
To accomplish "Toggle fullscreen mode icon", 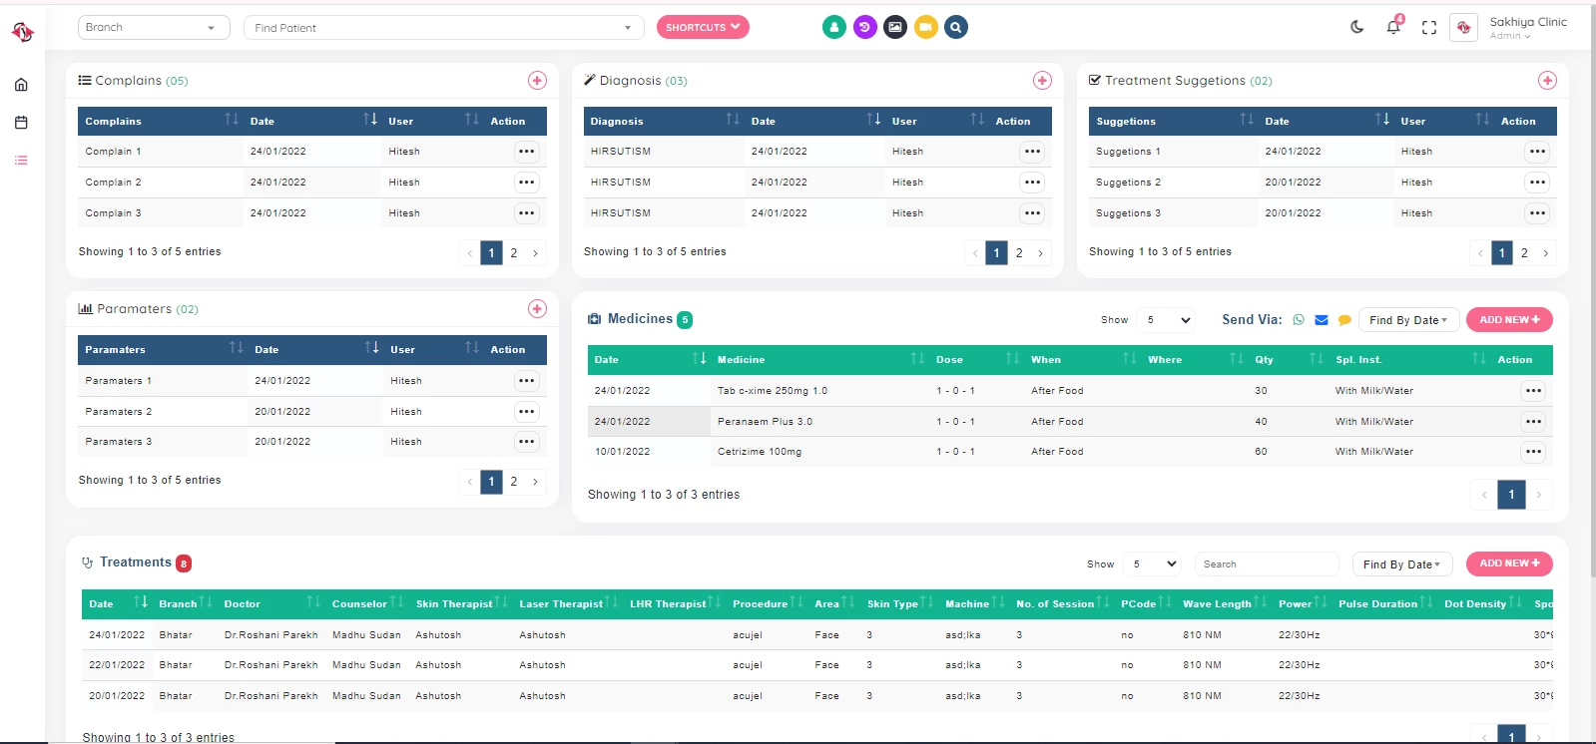I will click(1429, 28).
